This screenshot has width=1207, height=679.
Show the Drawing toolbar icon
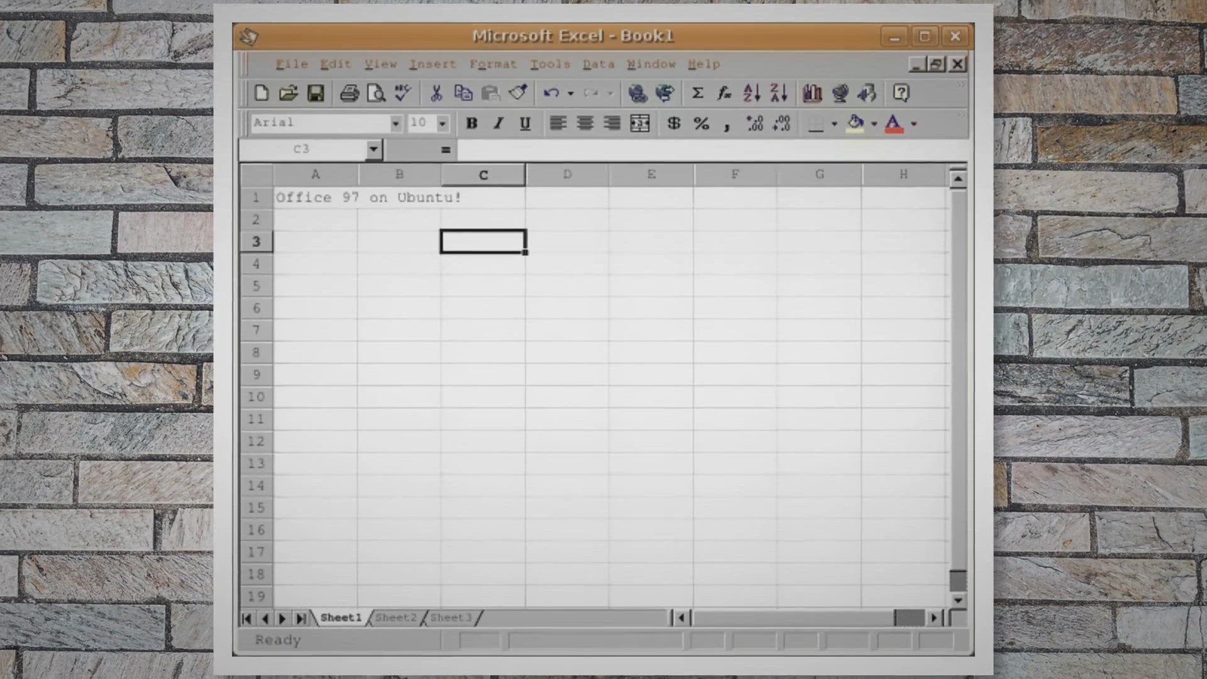[x=867, y=93]
